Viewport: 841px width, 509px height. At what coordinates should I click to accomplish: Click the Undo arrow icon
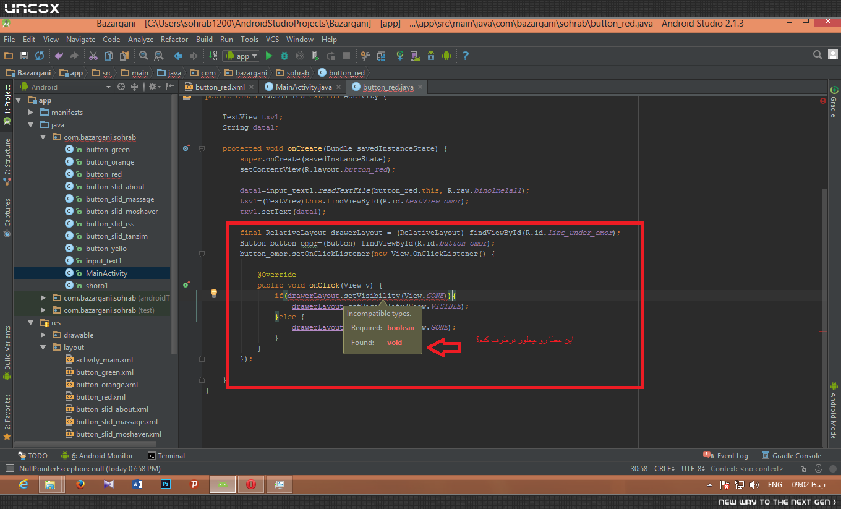(59, 56)
